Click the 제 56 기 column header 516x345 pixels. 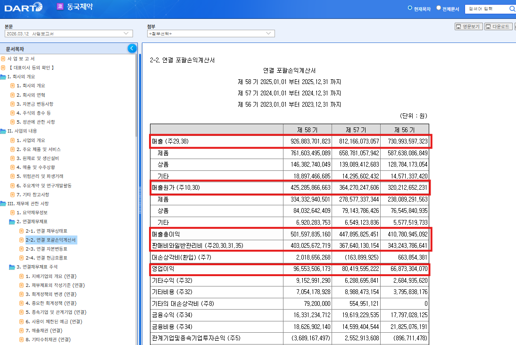405,130
